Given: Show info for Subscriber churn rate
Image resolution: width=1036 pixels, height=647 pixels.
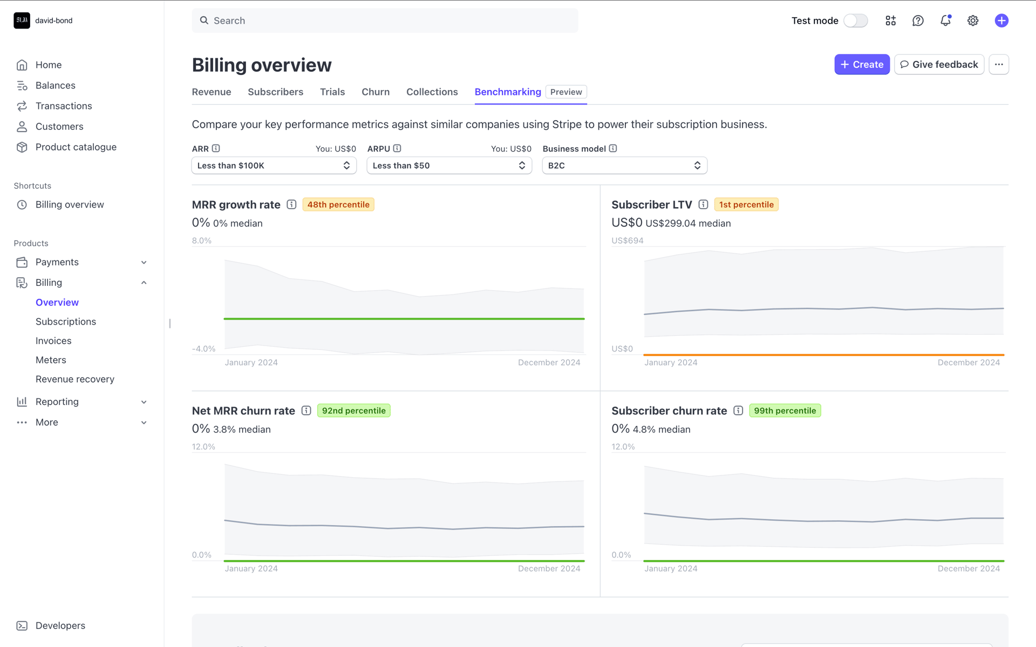Looking at the screenshot, I should (738, 410).
